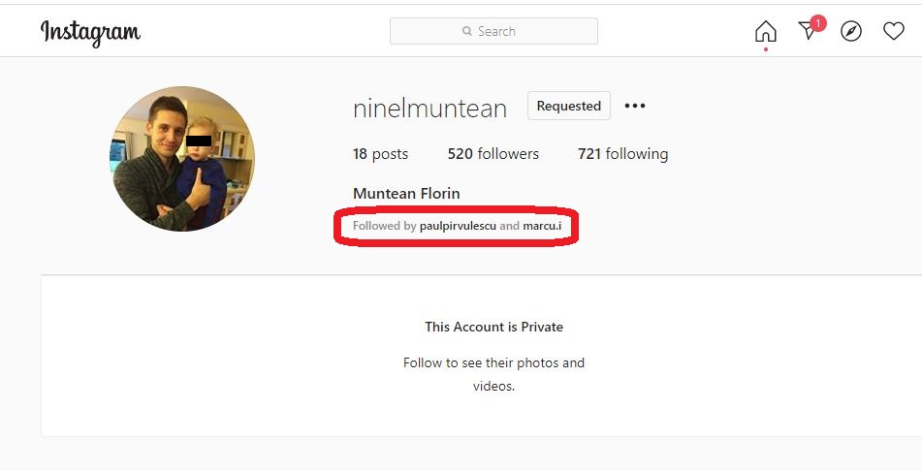Click the Muntean Florin display name
The height and width of the screenshot is (471, 922).
(406, 194)
